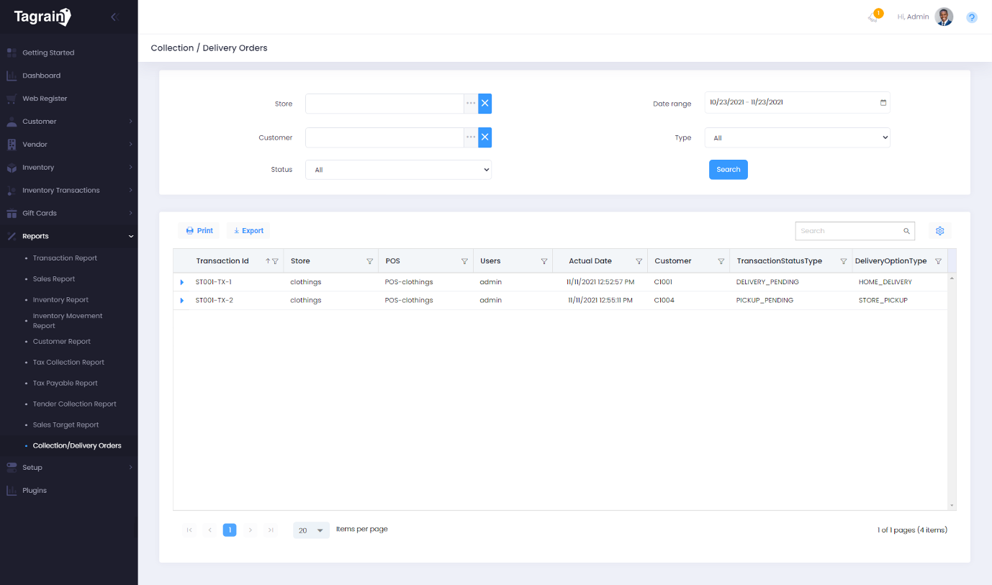
Task: Open the filter funnel on Customer column
Action: 722,260
